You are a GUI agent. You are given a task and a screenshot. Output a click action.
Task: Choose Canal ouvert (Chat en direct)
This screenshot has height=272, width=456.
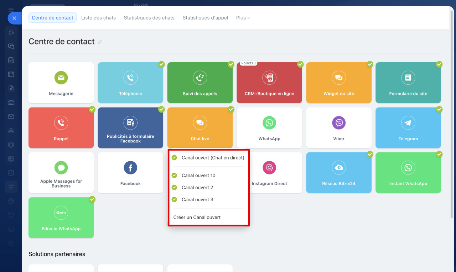[x=208, y=157]
